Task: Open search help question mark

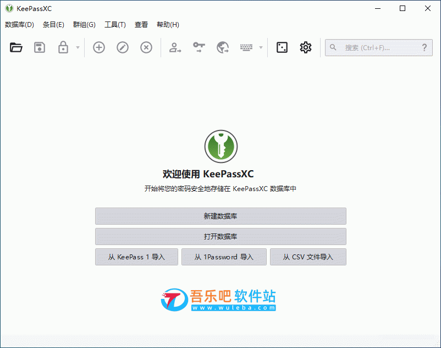Action: (425, 47)
